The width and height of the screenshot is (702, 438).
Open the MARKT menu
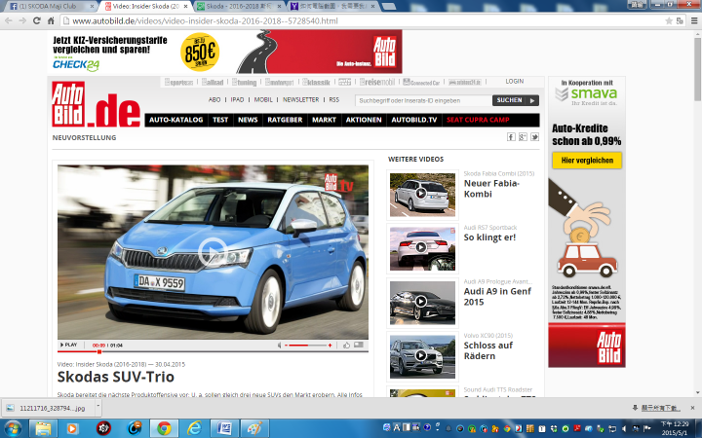(x=324, y=120)
